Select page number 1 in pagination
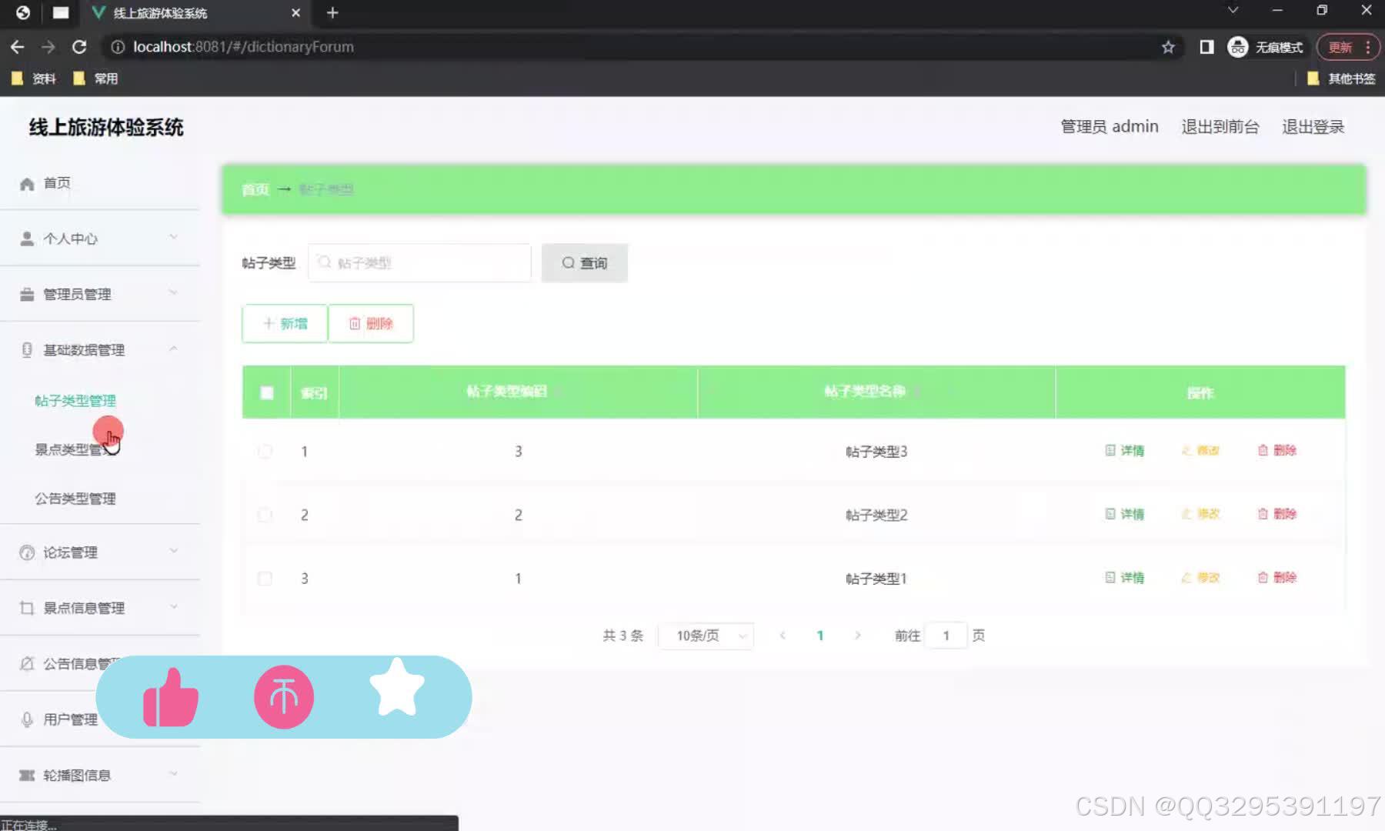The image size is (1385, 831). 820,636
